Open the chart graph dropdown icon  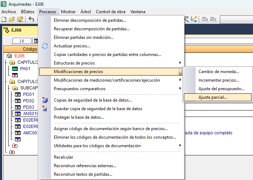194,19
